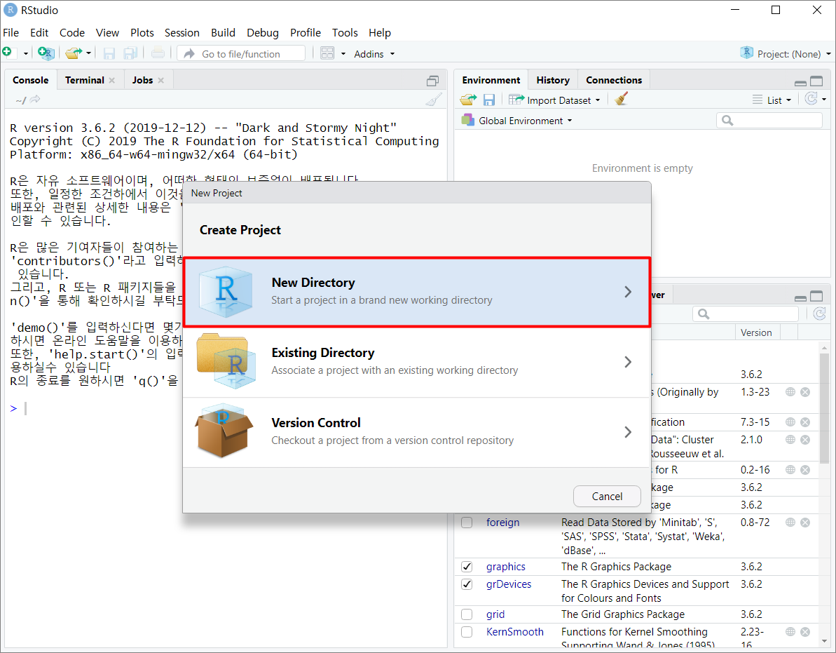Expand the workspace panes dropdown
Viewport: 836px width, 653px height.
343,54
